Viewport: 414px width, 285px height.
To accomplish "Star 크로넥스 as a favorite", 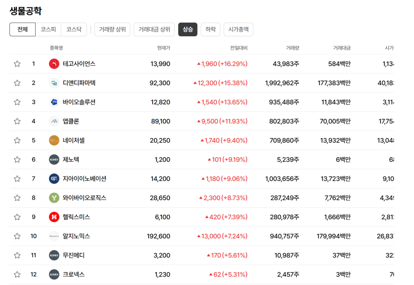I will (x=17, y=274).
